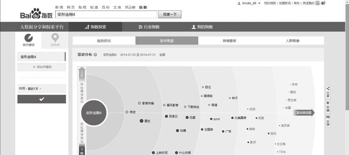The height and width of the screenshot is (155, 349).
Task: Select the 按关键词 keyword mode icon
Action: coord(28,38)
